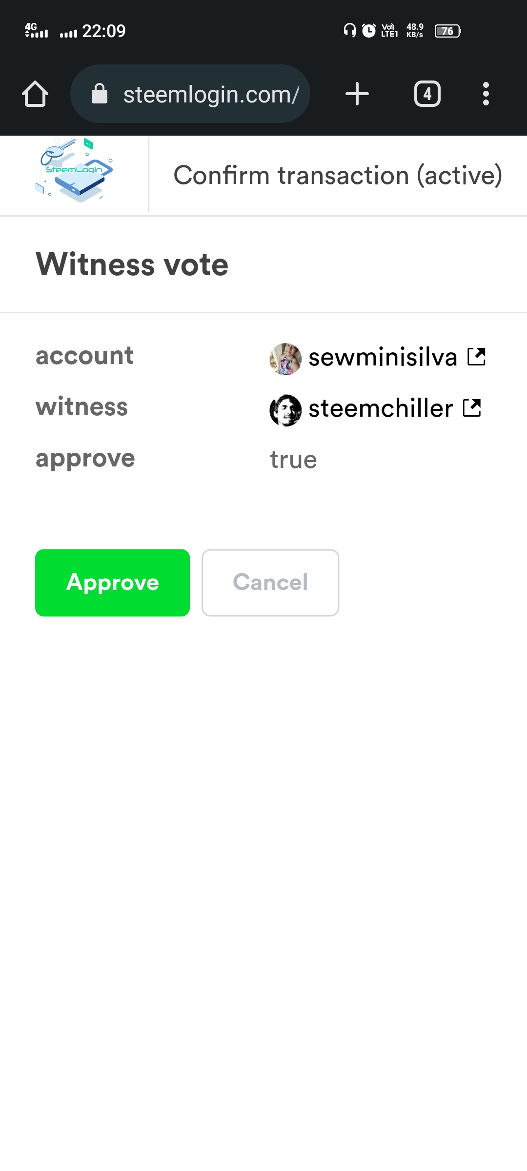Select the Witness vote heading
Screen dimensions: 527x1171
tap(132, 264)
